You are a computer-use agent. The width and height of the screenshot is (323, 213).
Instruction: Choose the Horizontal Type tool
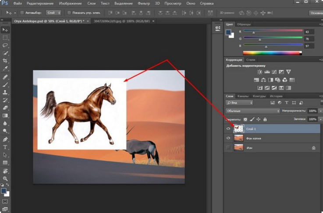5,147
